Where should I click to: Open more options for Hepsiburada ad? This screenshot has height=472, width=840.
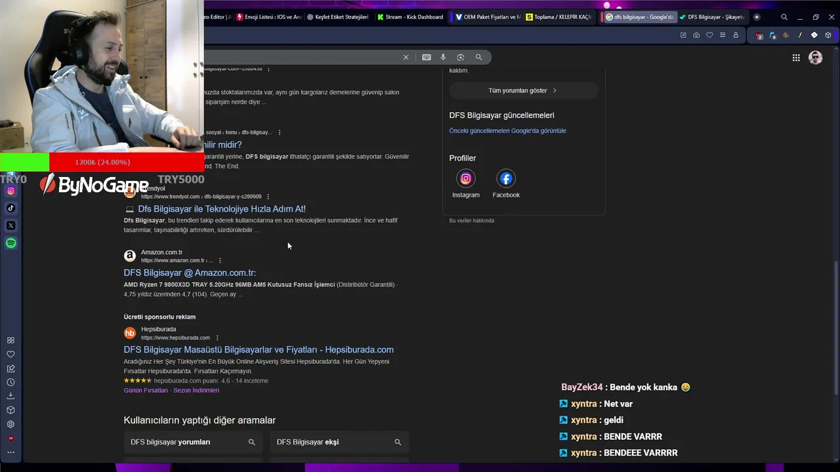coord(217,338)
